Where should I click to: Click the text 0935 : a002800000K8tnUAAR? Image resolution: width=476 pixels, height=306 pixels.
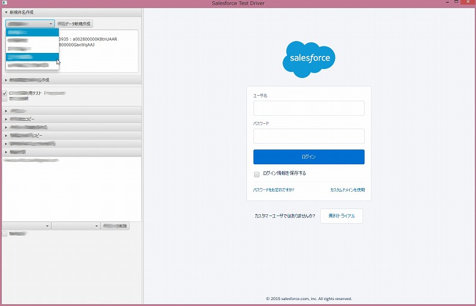coord(87,39)
